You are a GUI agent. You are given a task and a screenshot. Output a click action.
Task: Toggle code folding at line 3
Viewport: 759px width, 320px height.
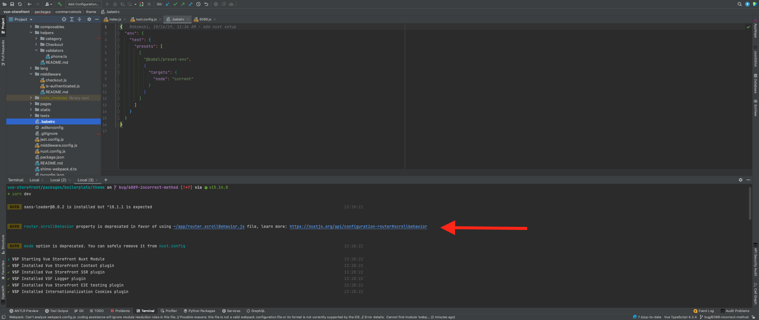pyautogui.click(x=118, y=40)
